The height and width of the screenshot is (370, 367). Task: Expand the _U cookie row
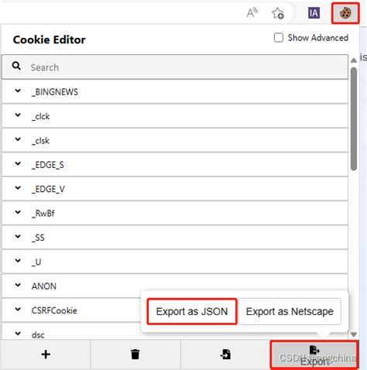pyautogui.click(x=175, y=262)
